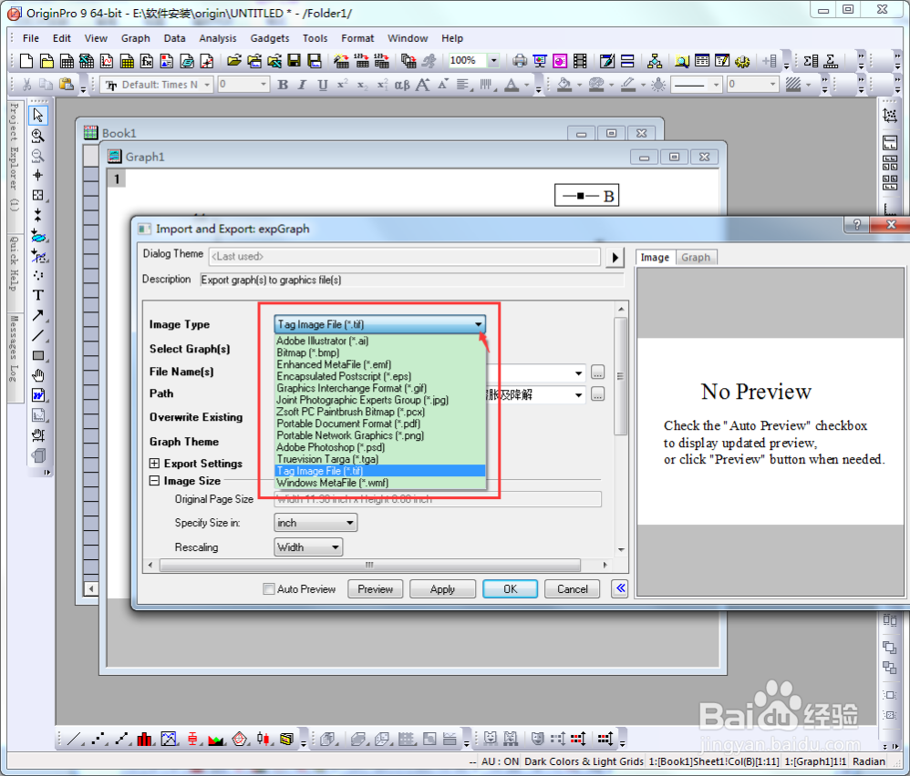Screen dimensions: 910x776
Task: Toggle Underline text formatting
Action: point(323,86)
